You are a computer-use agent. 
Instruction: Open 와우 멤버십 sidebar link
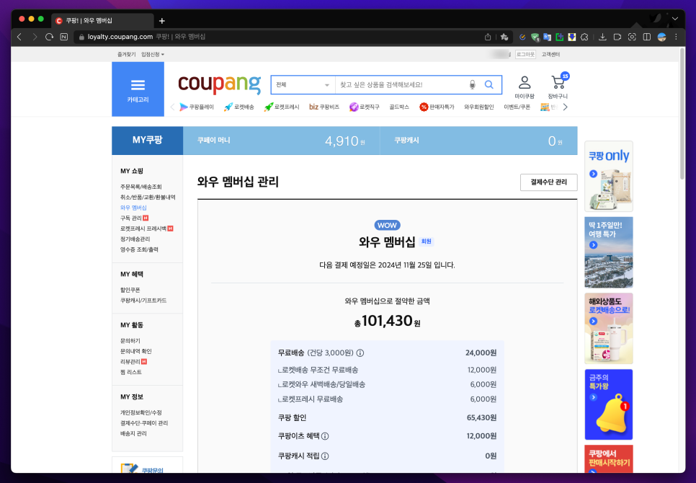click(133, 208)
